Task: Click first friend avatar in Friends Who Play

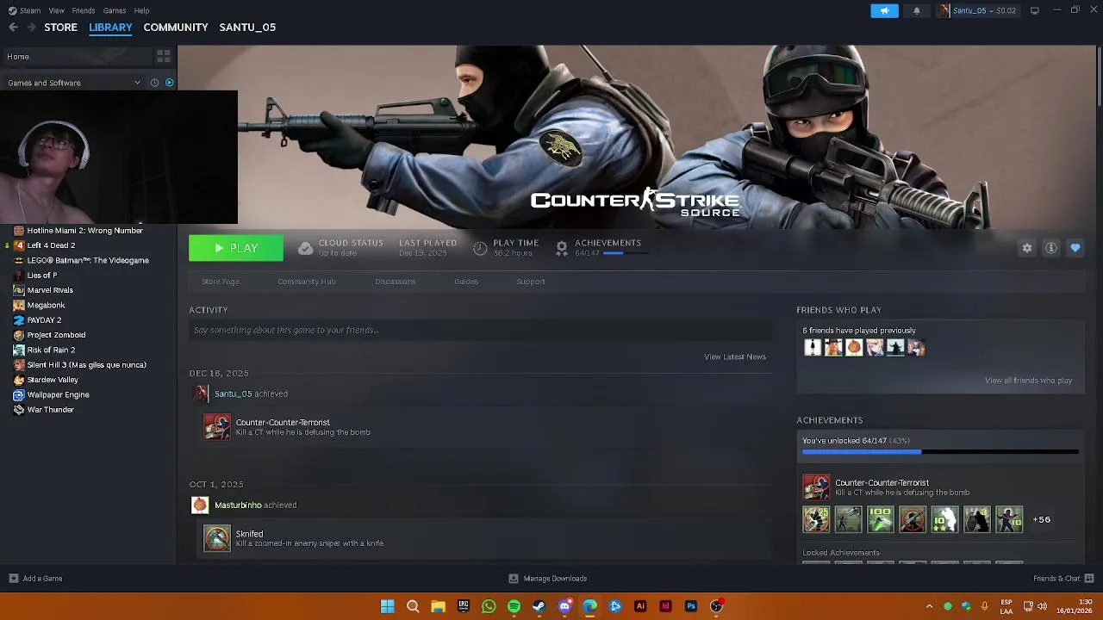Action: [813, 347]
